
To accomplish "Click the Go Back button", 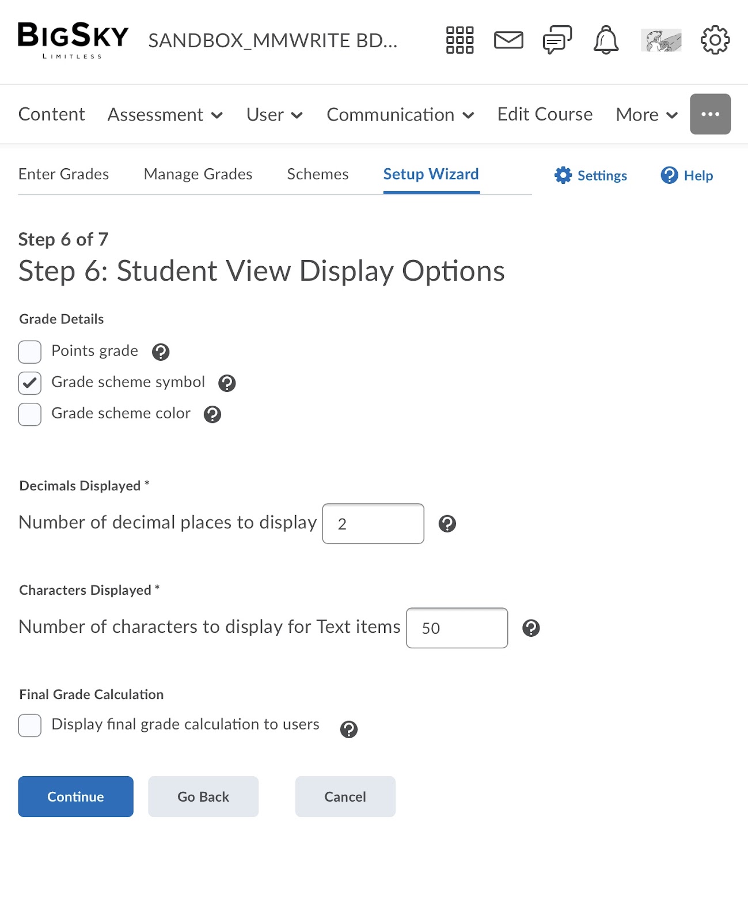I will click(203, 796).
